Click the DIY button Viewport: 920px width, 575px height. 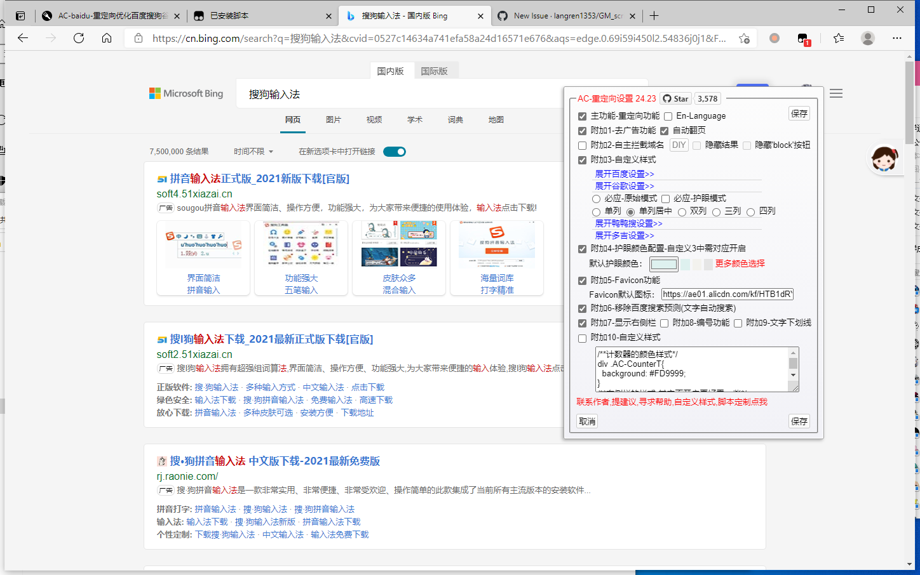(x=679, y=145)
